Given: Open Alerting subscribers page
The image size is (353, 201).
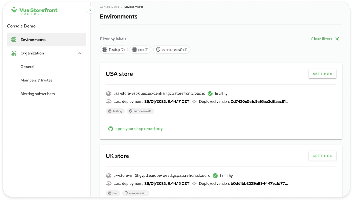Looking at the screenshot, I should tap(38, 94).
